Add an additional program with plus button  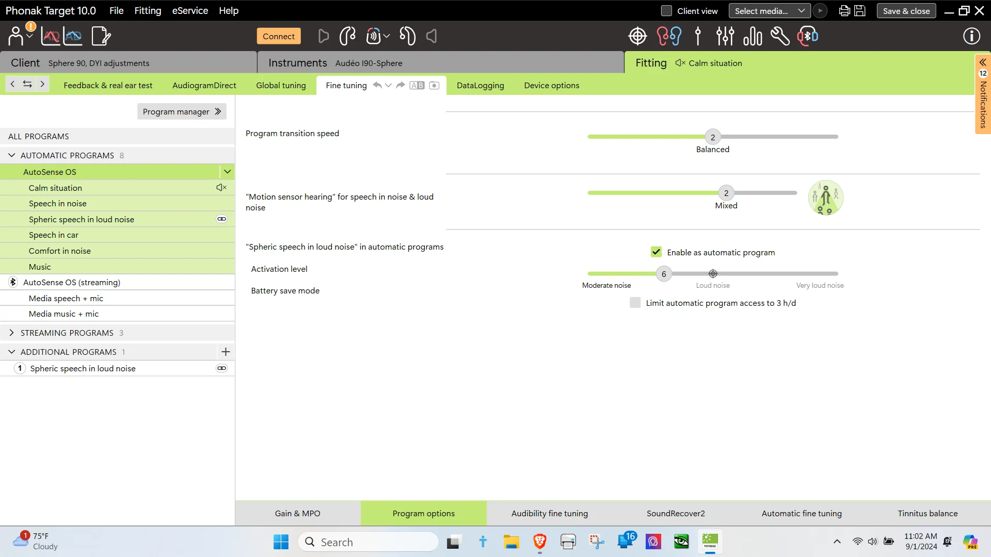pyautogui.click(x=226, y=352)
